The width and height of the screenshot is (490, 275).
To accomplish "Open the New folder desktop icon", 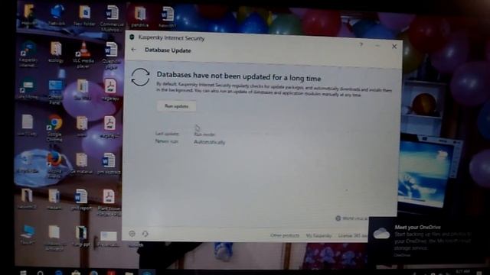I will coord(84,15).
